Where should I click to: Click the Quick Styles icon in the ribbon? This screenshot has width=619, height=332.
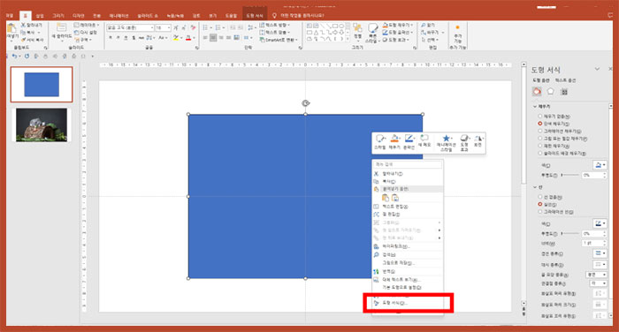coord(372,28)
